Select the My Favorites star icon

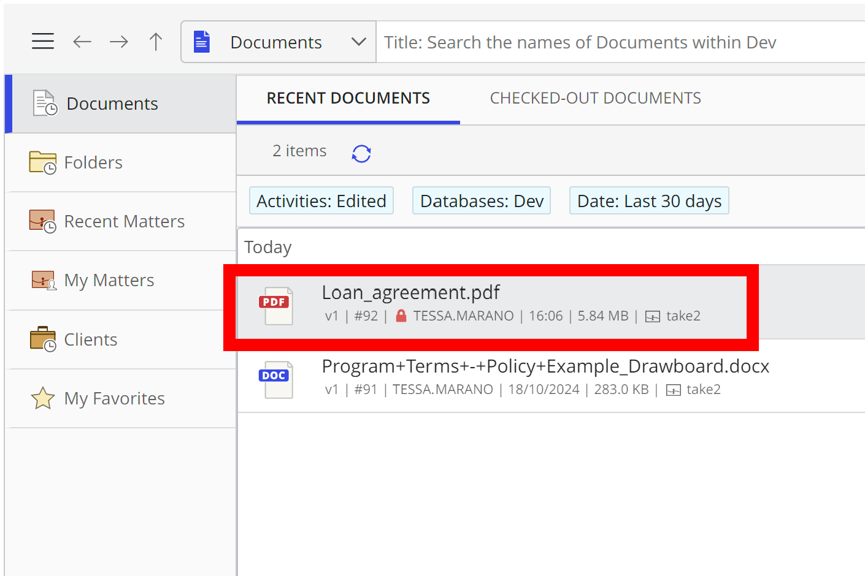[42, 398]
